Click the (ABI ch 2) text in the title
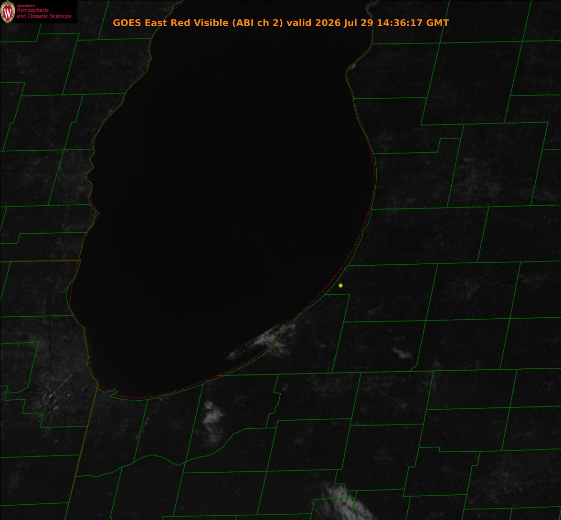Screen dimensions: 561x520 (258, 23)
